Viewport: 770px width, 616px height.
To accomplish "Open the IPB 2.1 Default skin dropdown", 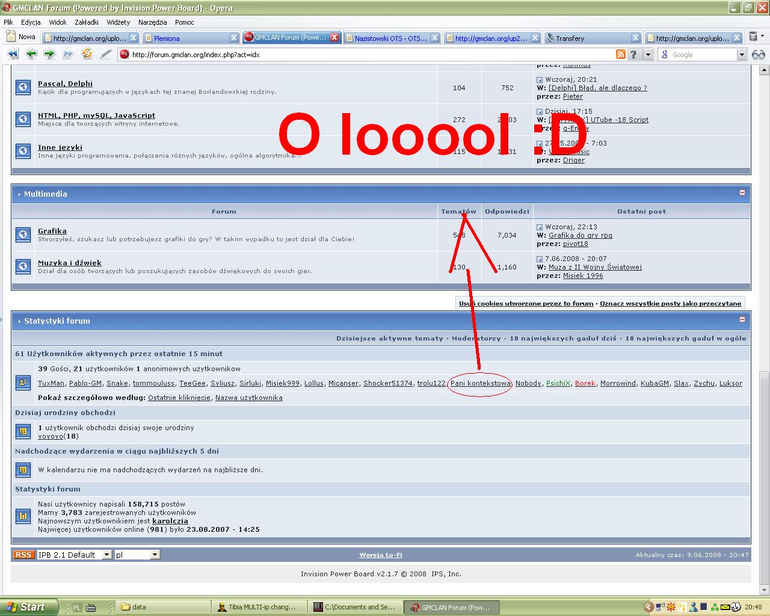I will 106,555.
